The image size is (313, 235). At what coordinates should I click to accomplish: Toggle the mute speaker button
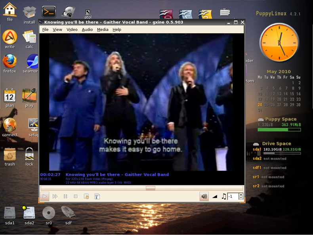pyautogui.click(x=204, y=197)
